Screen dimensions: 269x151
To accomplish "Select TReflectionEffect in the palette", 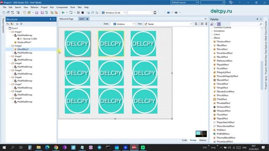I will pyautogui.click(x=224, y=61).
